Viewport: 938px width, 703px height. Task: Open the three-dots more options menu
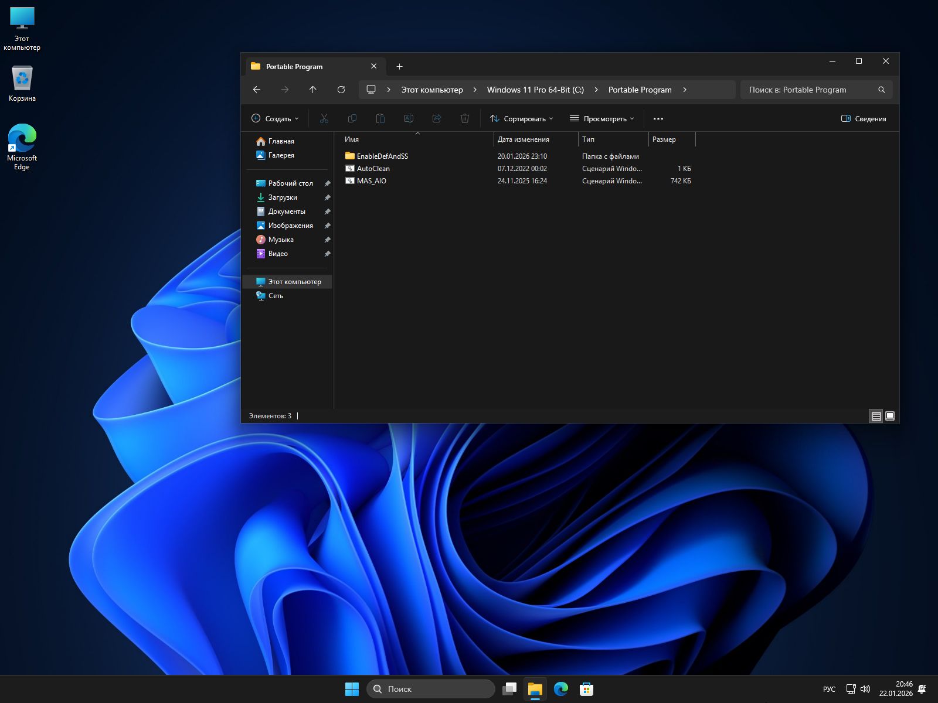pos(658,119)
